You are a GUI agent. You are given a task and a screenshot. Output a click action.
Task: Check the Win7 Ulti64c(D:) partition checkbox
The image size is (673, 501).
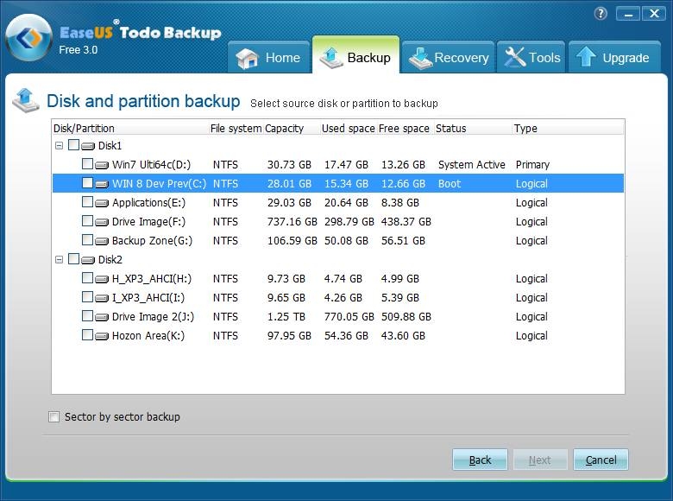coord(87,164)
